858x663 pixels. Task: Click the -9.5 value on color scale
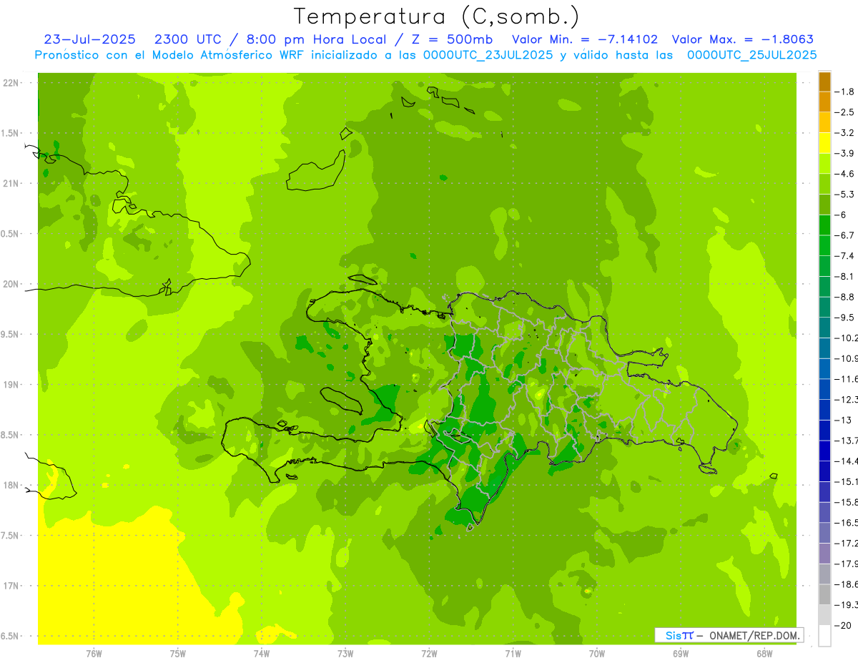[x=844, y=317]
